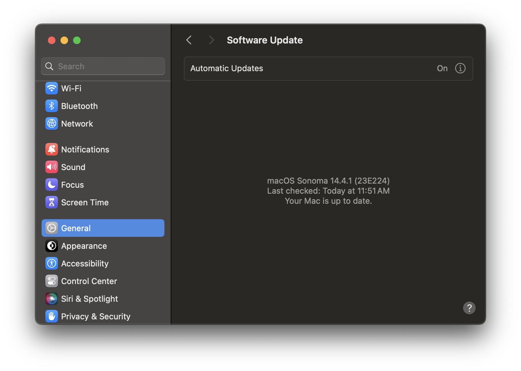Screen dimensions: 521x371
Task: Select the Automatic Updates row
Action: (x=329, y=69)
